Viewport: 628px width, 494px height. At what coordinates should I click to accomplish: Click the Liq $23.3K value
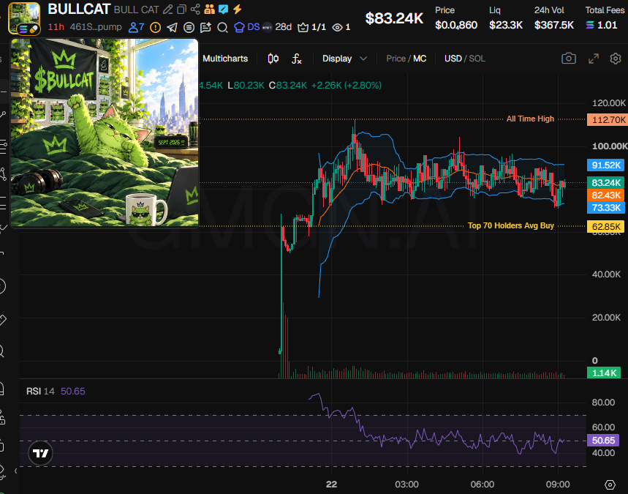[x=505, y=25]
